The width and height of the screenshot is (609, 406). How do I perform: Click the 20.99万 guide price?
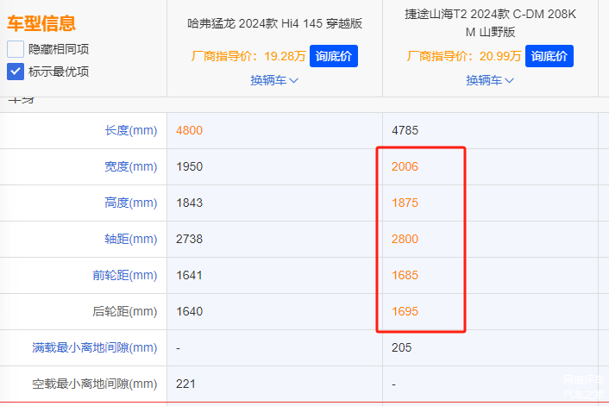(x=500, y=57)
